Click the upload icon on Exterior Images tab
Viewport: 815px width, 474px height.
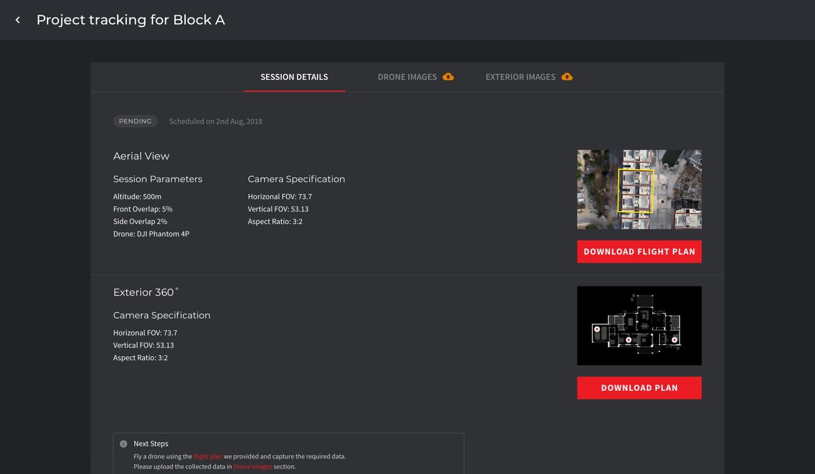(x=567, y=77)
